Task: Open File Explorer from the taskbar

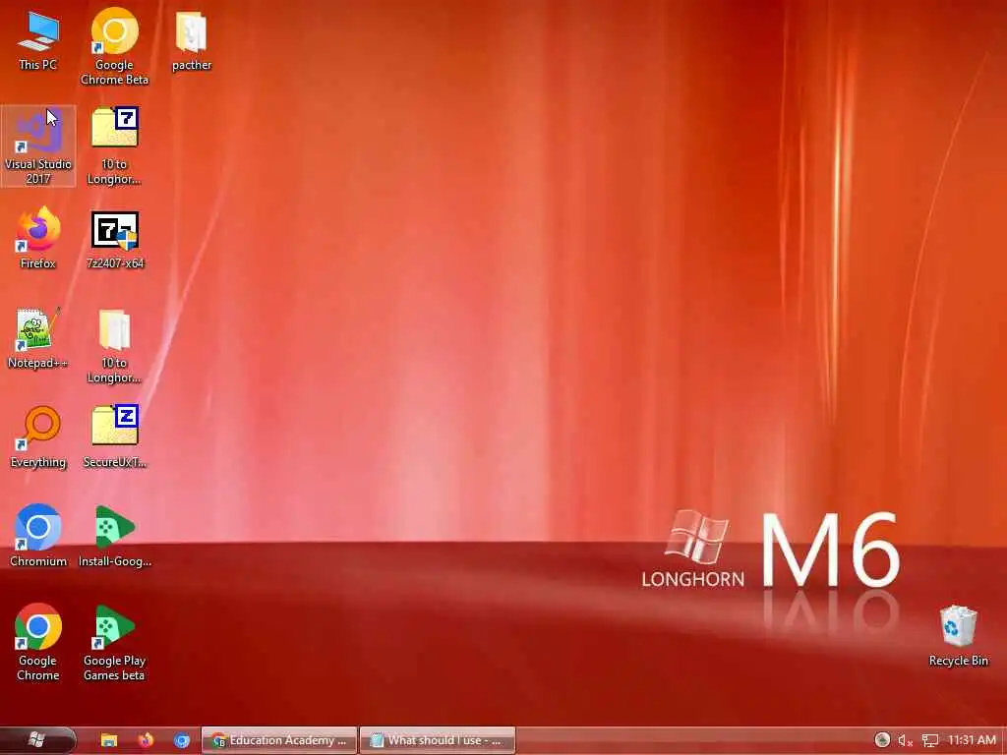Action: click(109, 740)
